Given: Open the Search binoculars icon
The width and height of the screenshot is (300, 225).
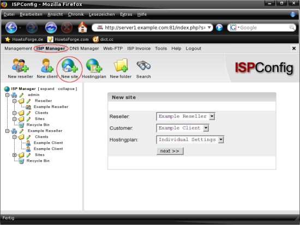Looking at the screenshot, I should (143, 65).
